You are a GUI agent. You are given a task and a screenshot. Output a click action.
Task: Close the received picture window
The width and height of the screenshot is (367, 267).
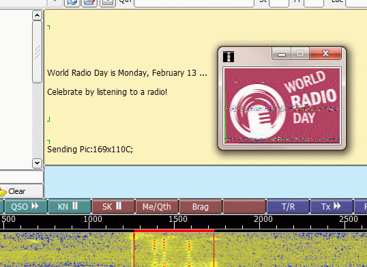pos(325,54)
